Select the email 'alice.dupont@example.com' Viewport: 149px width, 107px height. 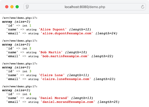point(67,33)
